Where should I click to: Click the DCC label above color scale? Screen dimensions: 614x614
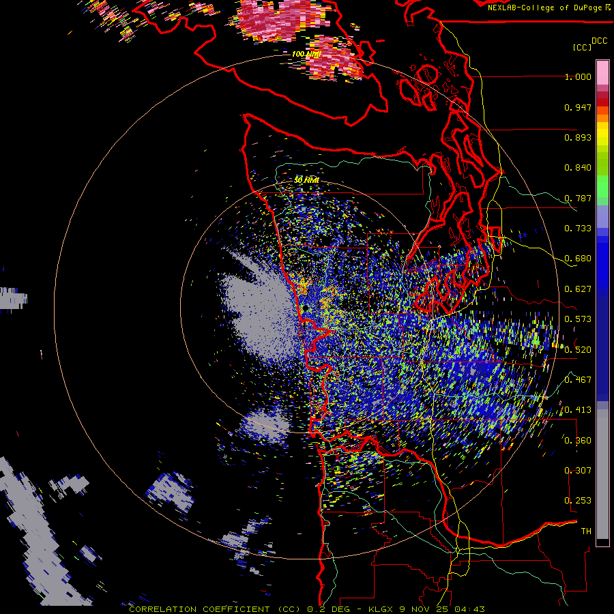599,41
